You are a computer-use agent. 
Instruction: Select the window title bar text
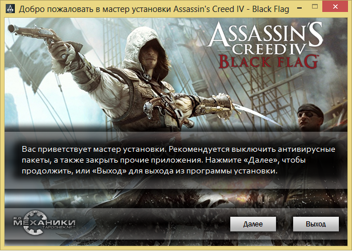click(154, 9)
